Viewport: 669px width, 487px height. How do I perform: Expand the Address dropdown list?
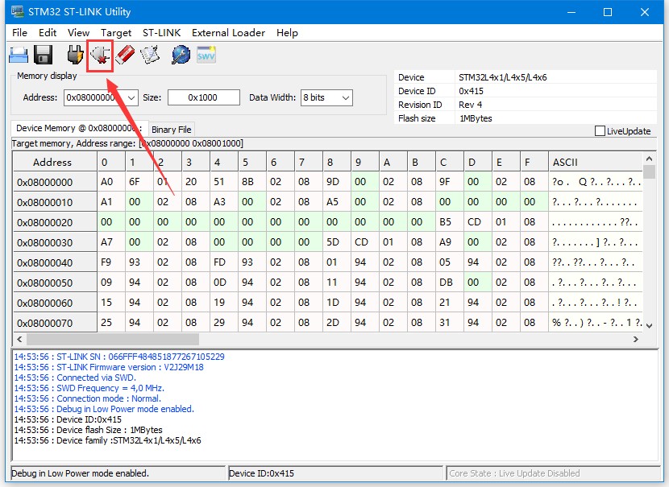[131, 97]
